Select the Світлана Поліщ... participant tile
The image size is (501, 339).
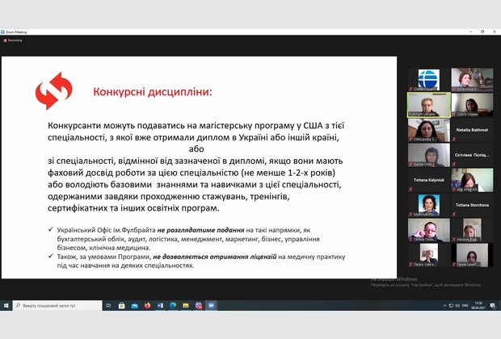[x=472, y=155]
